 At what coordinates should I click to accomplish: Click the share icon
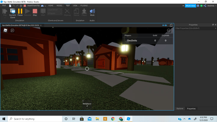coord(205,6)
